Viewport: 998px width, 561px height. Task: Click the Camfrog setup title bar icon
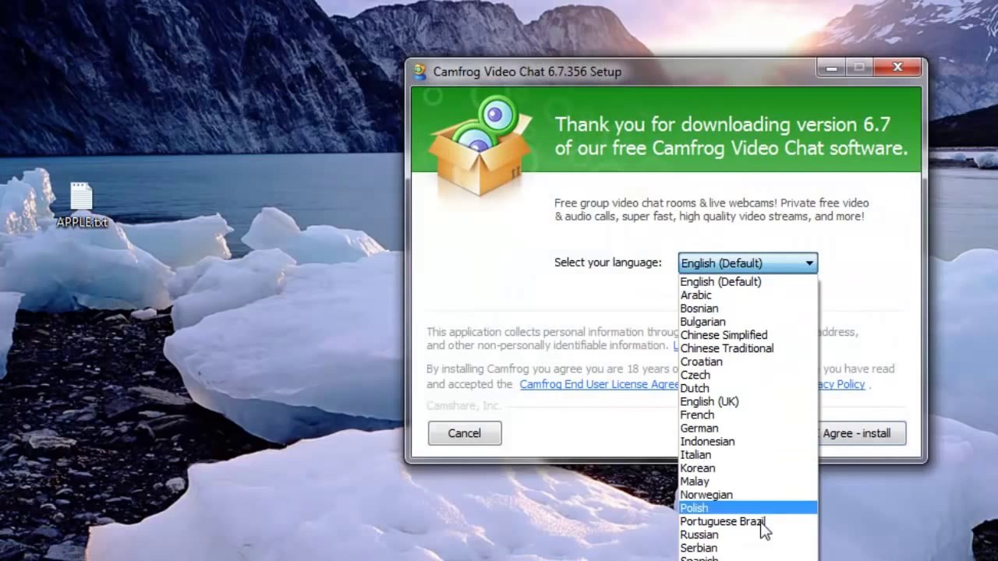coord(420,71)
